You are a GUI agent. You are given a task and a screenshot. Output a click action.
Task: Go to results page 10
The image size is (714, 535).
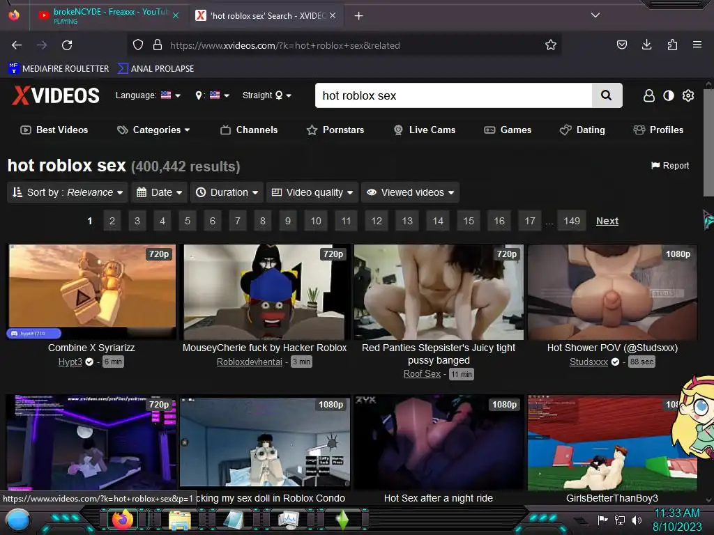(x=316, y=221)
